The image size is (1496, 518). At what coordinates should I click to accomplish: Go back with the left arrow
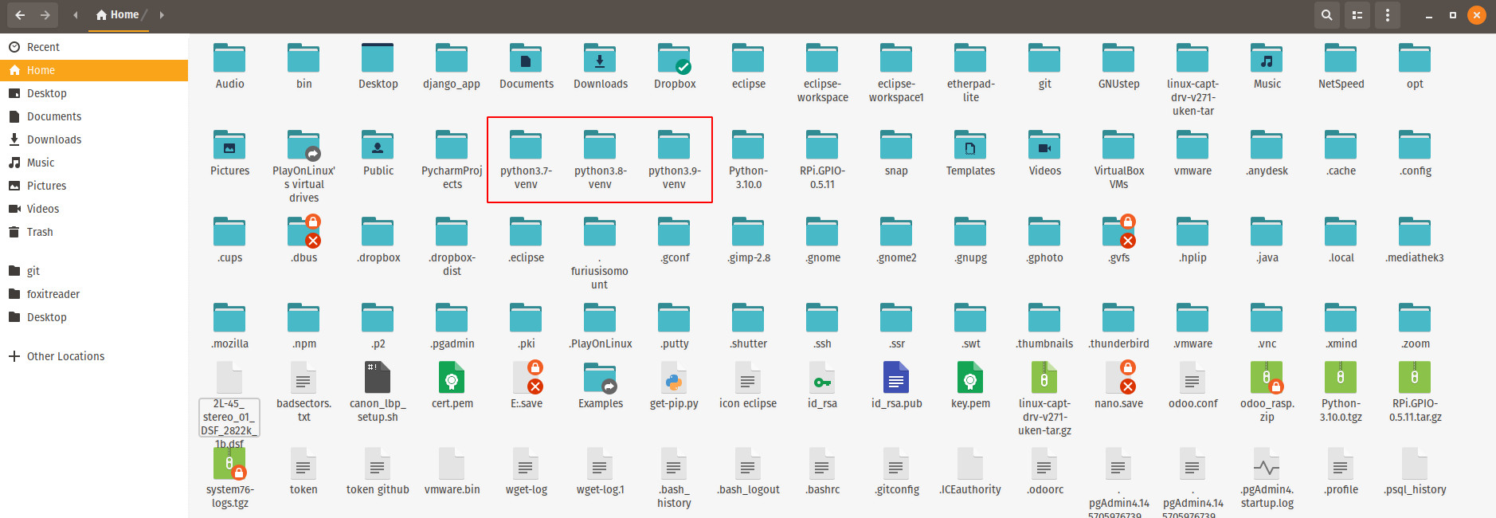[x=20, y=15]
